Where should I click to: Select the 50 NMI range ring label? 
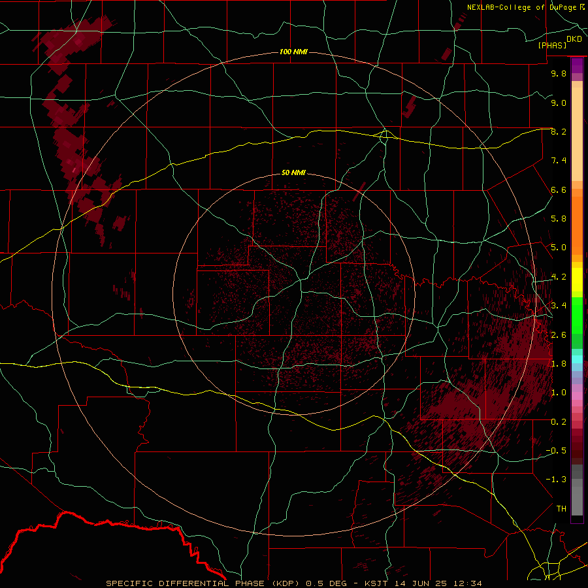[x=293, y=172]
